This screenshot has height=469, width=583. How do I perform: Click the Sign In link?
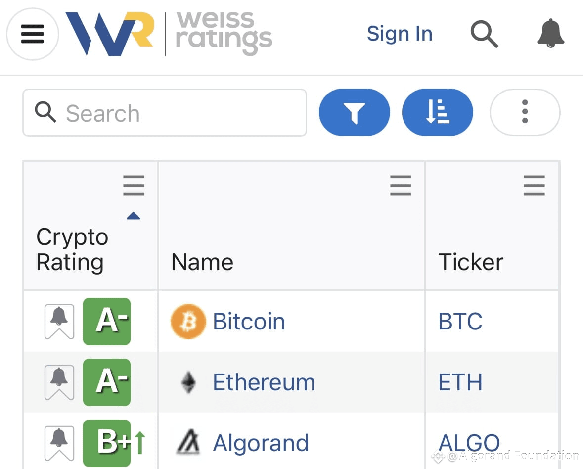pos(400,33)
